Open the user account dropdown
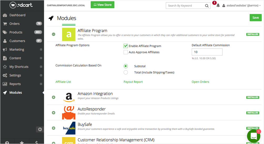This screenshot has width=264, height=144. tap(241, 5)
